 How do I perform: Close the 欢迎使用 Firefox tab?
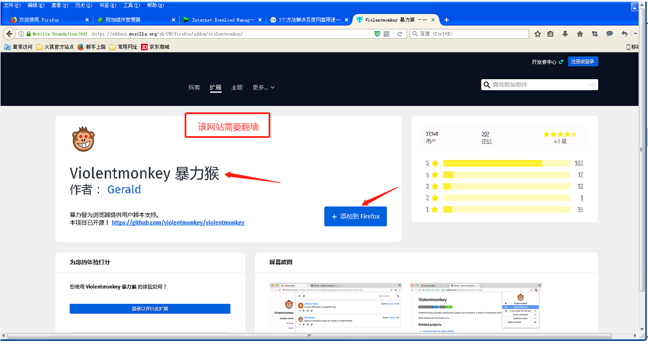coord(87,20)
